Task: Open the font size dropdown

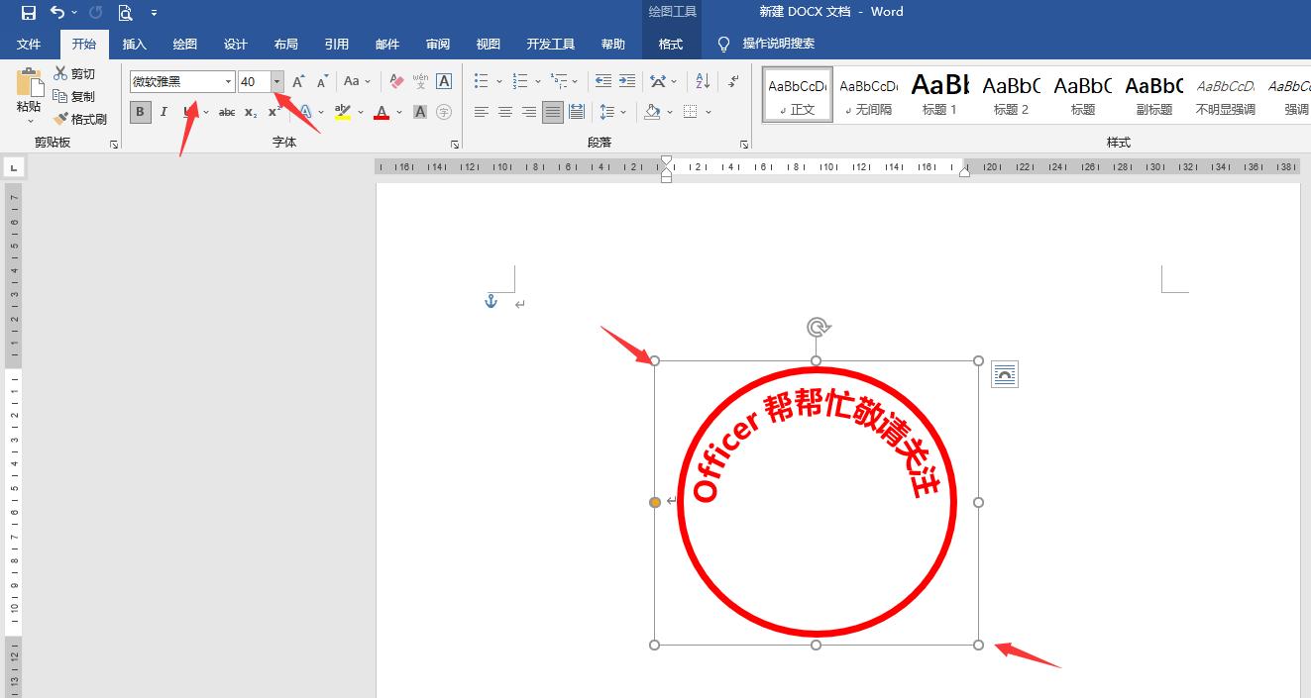Action: click(x=277, y=81)
